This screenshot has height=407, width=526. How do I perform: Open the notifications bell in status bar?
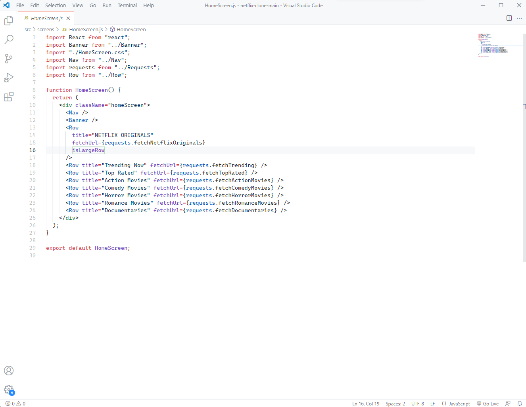pos(519,403)
